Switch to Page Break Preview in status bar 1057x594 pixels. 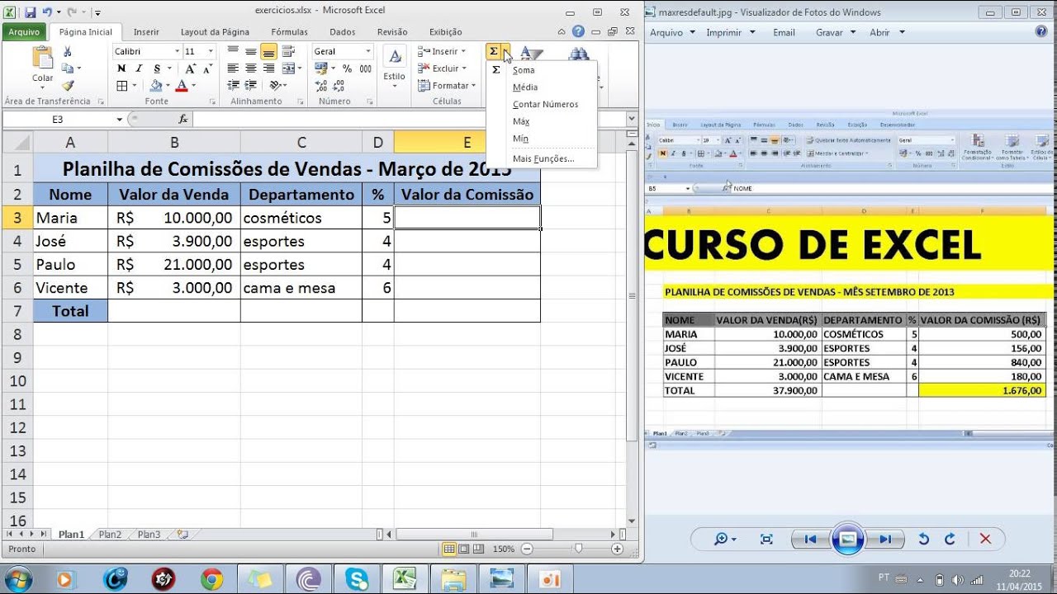(x=478, y=549)
